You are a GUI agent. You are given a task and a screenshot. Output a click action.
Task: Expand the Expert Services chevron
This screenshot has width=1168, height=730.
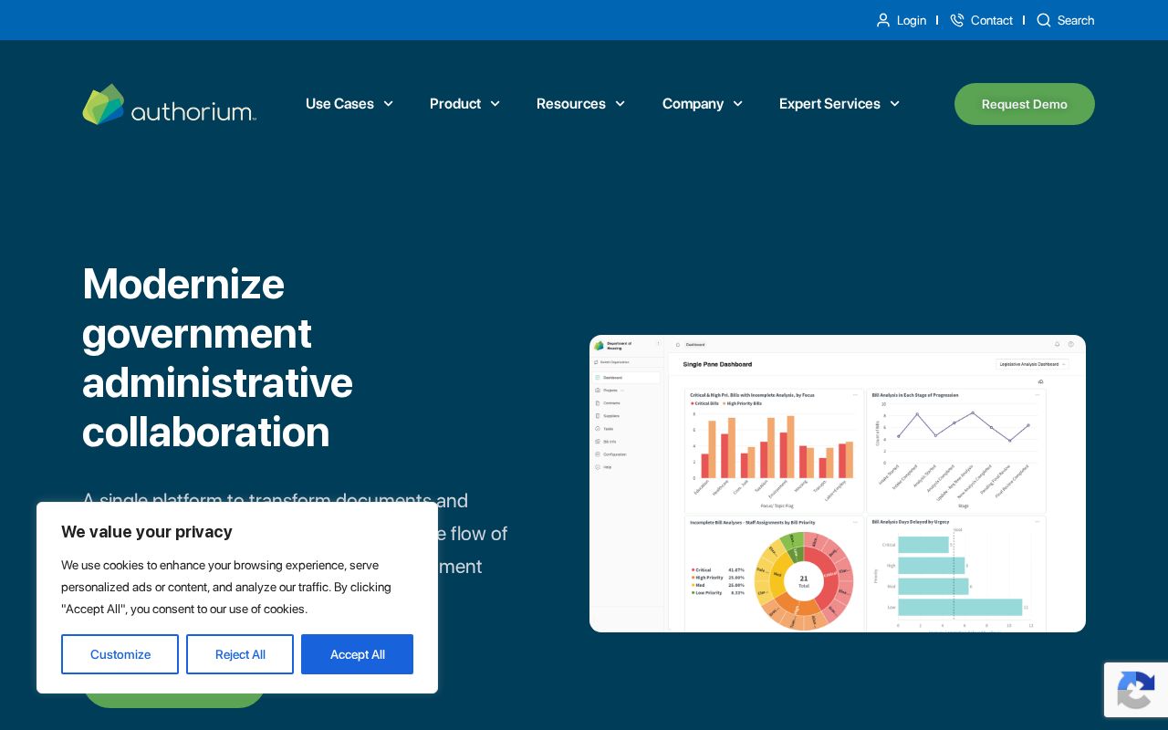pos(894,104)
